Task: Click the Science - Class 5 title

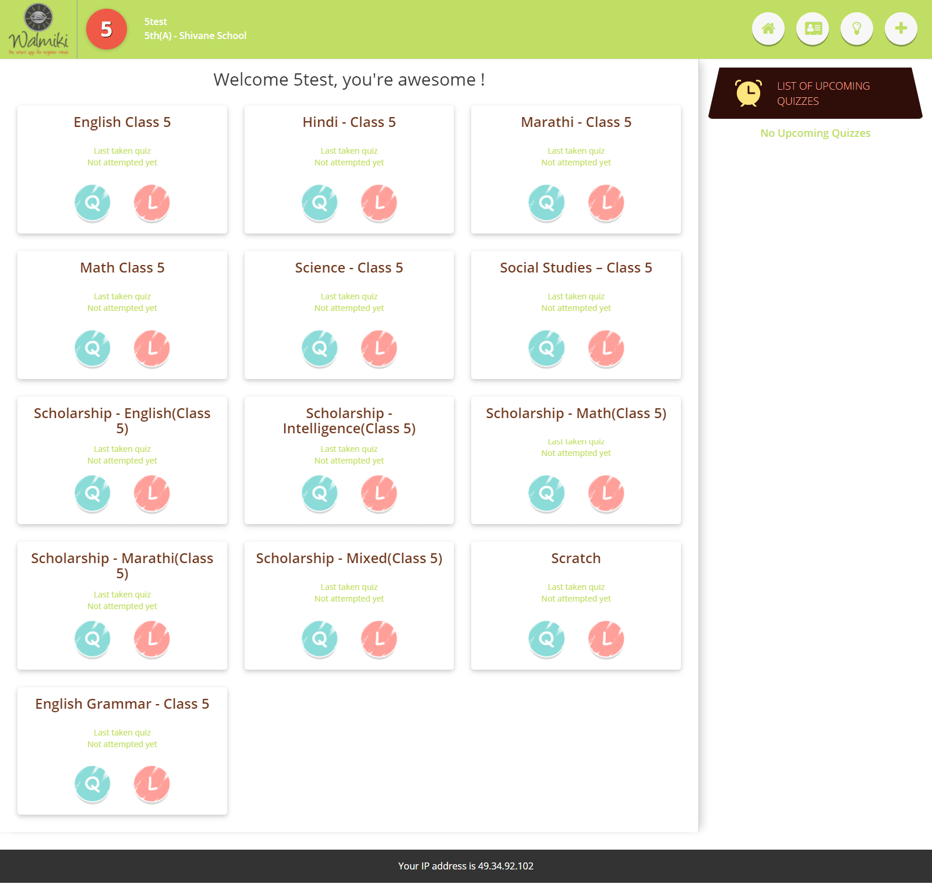Action: coord(349,268)
